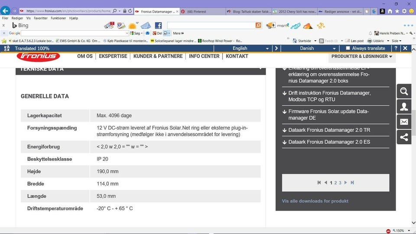Open Startside dropdown arrow
The width and height of the screenshot is (416, 234).
pyautogui.click(x=315, y=41)
